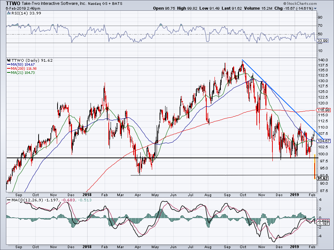The image size is (334, 250).
Task: Click the 70 level label on RSI axis
Action: 320,26
